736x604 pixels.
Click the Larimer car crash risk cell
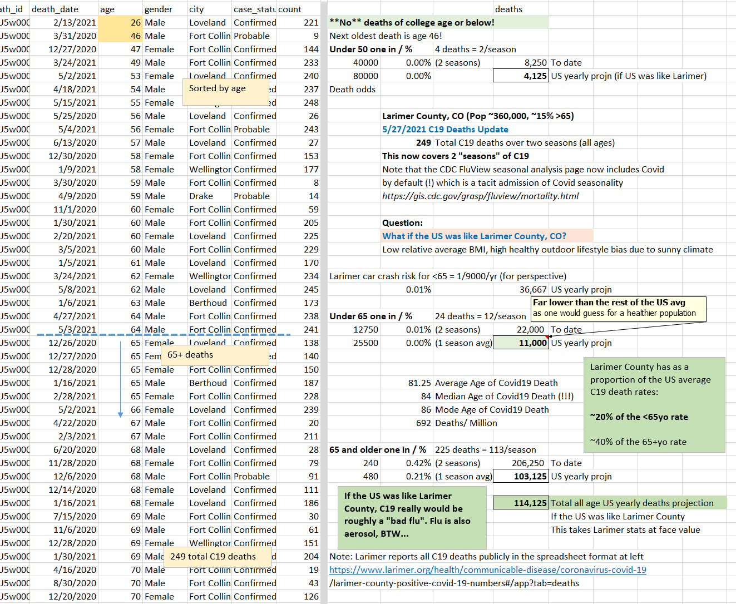pos(448,276)
